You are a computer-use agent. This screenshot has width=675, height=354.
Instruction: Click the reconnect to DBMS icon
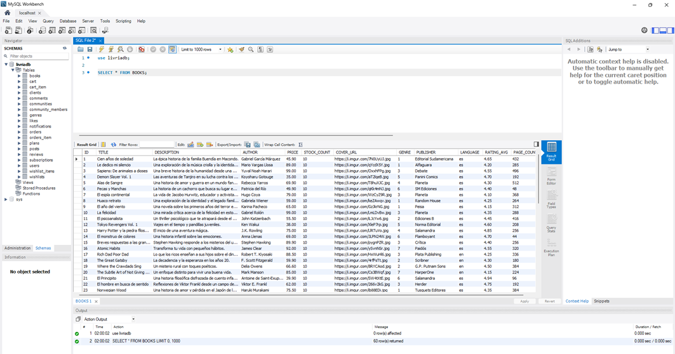coord(105,30)
